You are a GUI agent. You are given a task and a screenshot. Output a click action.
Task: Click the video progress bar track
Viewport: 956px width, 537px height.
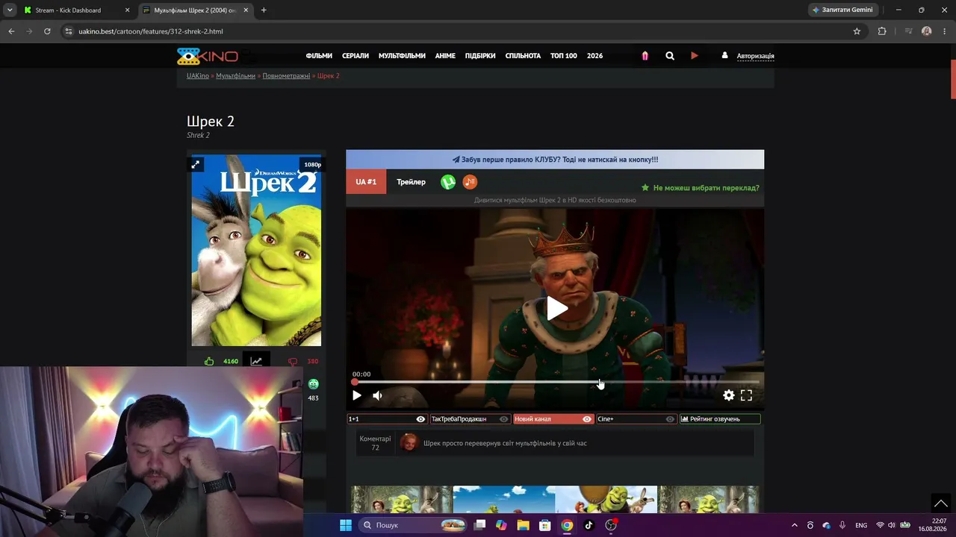[x=556, y=382]
